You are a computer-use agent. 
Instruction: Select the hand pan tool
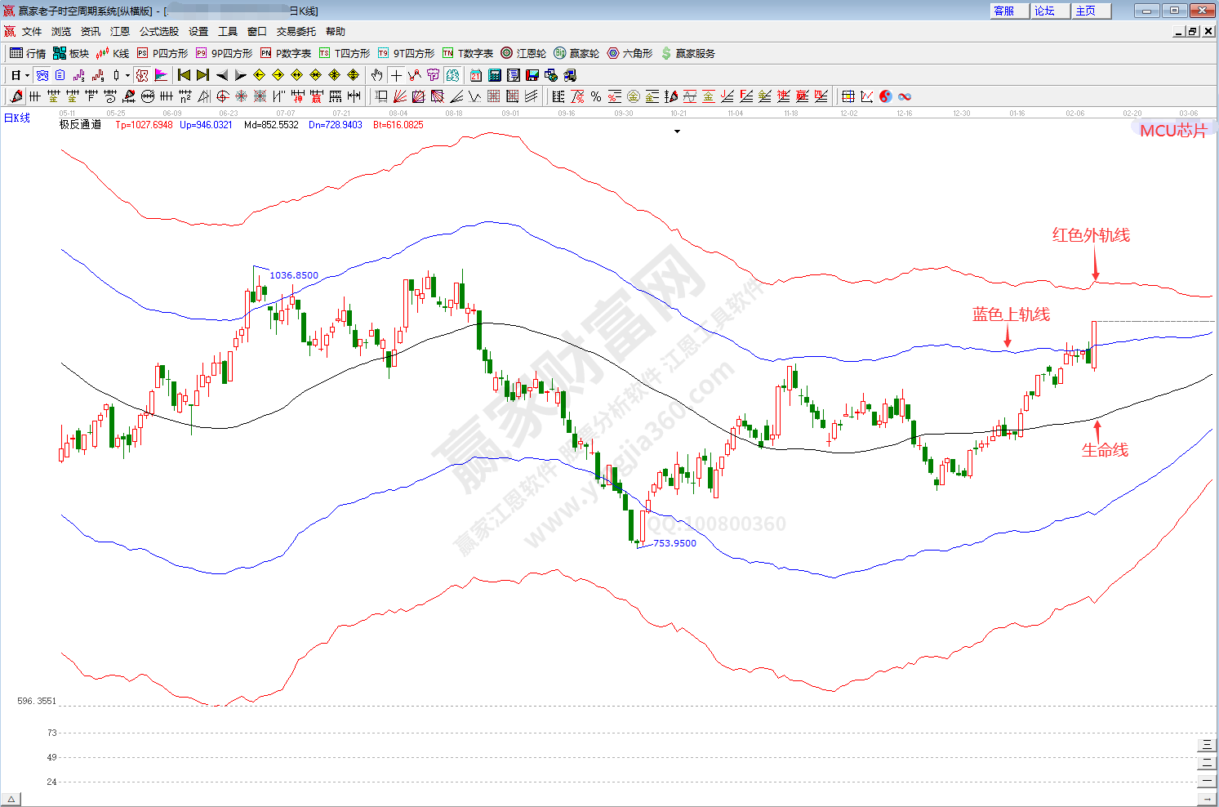coord(376,75)
